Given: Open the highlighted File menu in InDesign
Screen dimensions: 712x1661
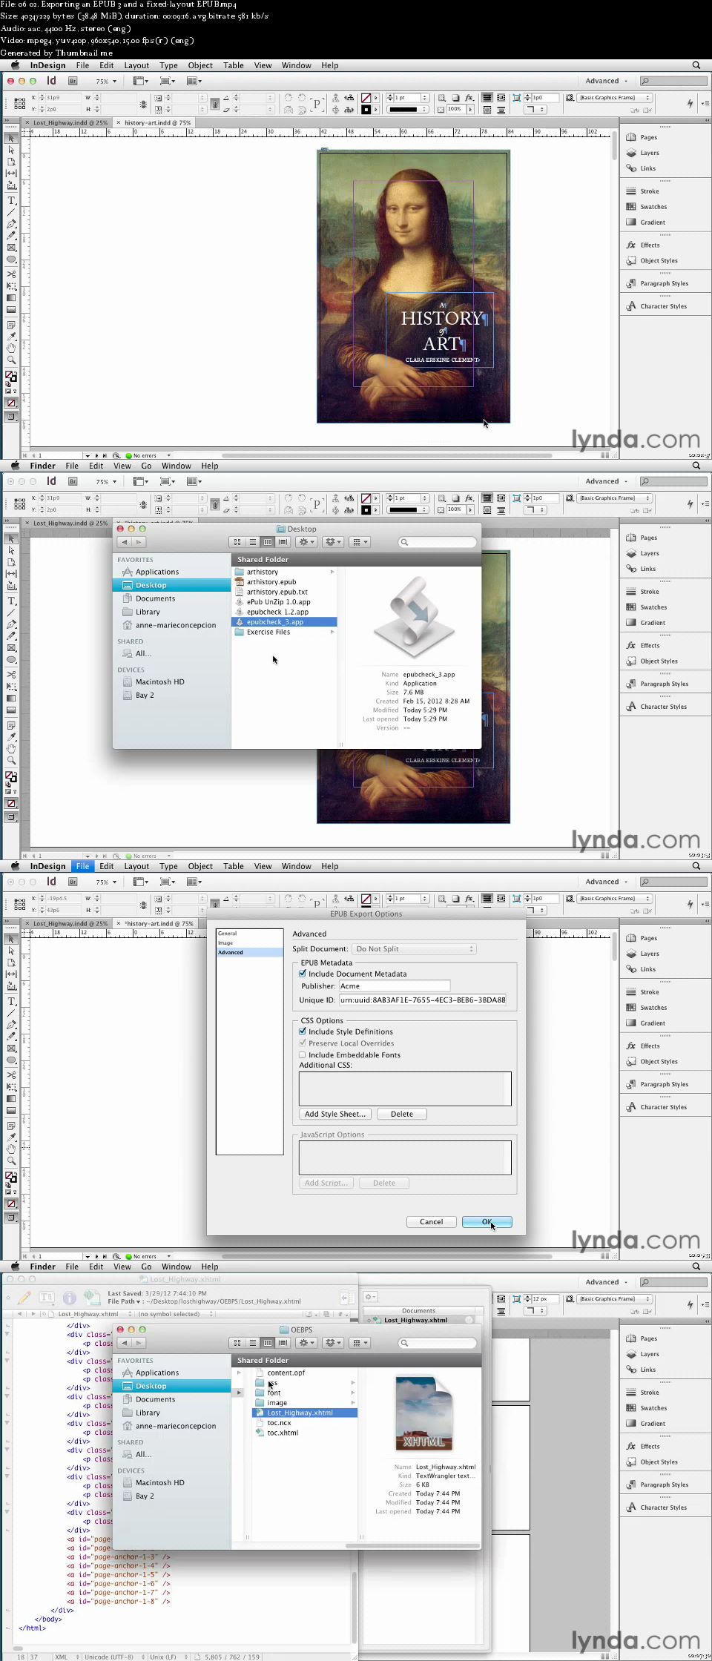Looking at the screenshot, I should pos(82,866).
